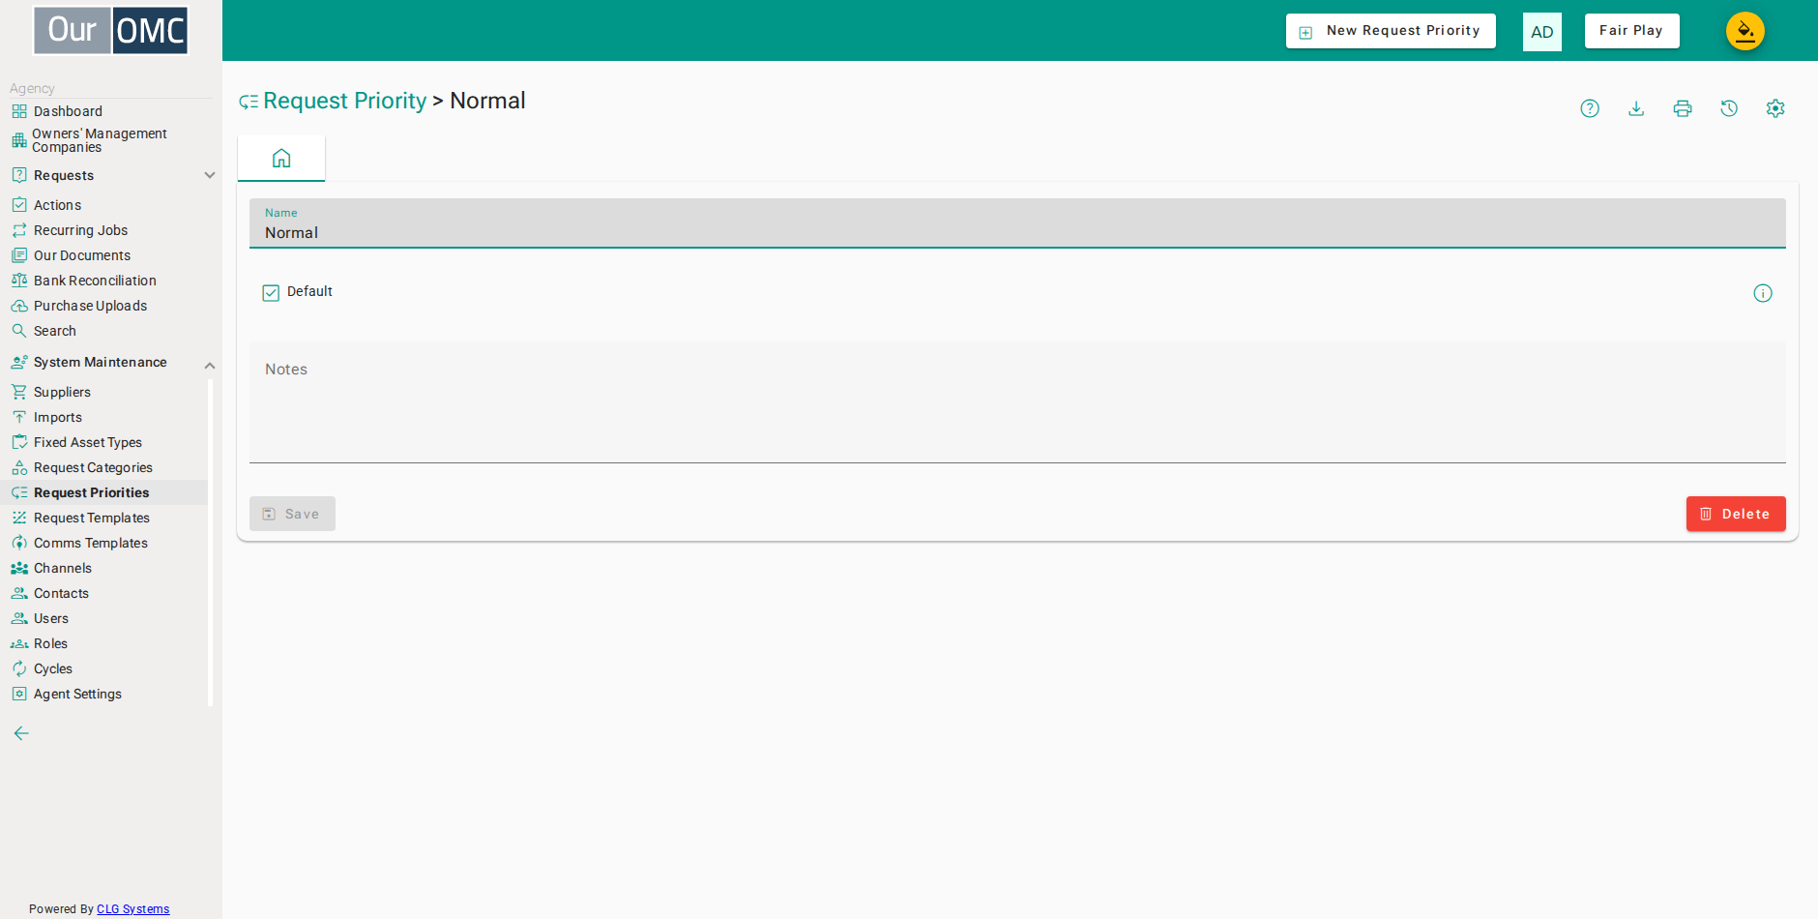The width and height of the screenshot is (1818, 919).
Task: Click into the Notes text area
Action: pyautogui.click(x=1017, y=402)
